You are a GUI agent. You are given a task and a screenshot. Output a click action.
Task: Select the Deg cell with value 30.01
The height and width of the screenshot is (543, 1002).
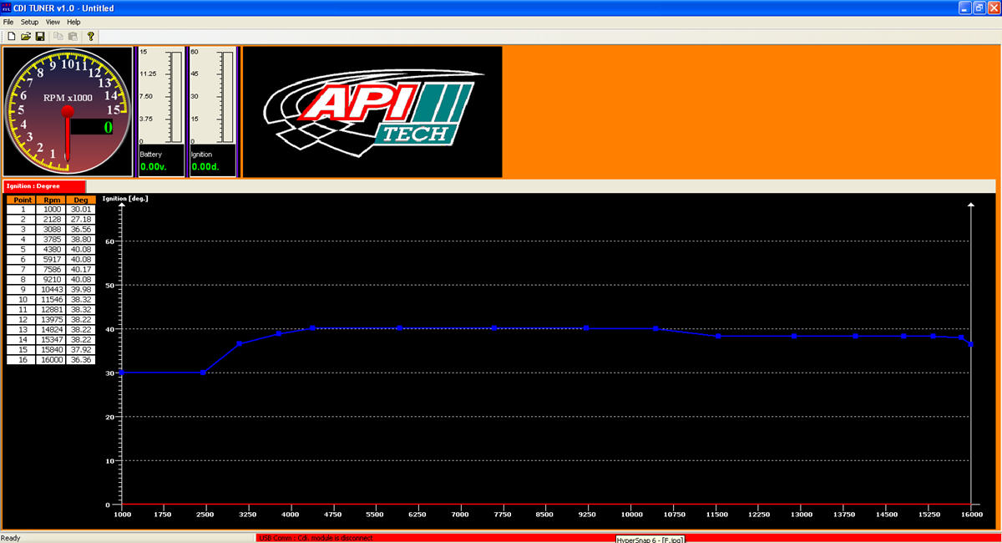[81, 210]
